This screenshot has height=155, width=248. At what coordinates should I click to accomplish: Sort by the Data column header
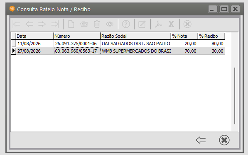click(x=35, y=36)
